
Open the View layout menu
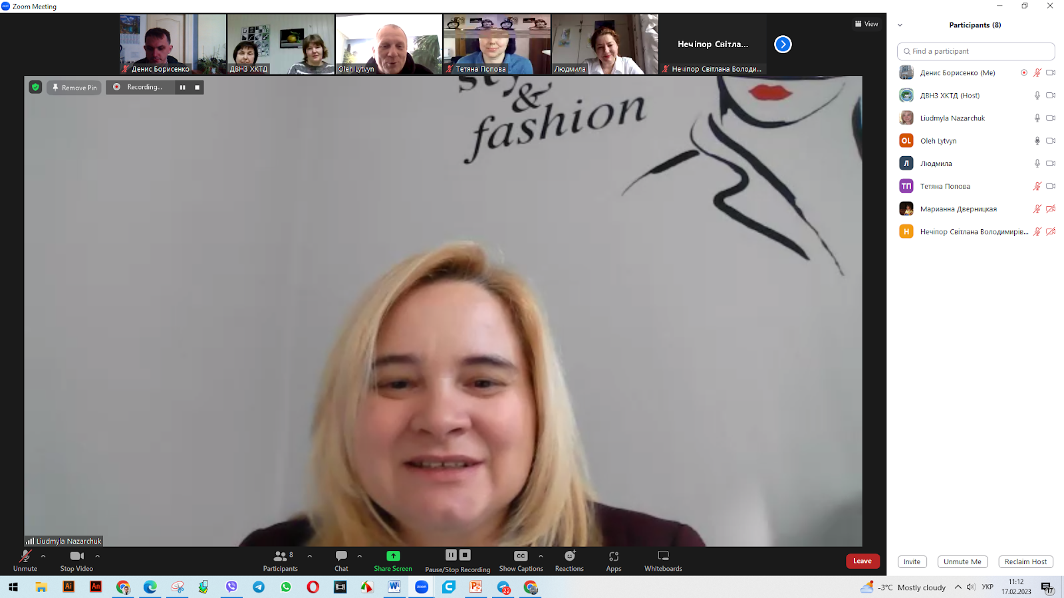[866, 24]
